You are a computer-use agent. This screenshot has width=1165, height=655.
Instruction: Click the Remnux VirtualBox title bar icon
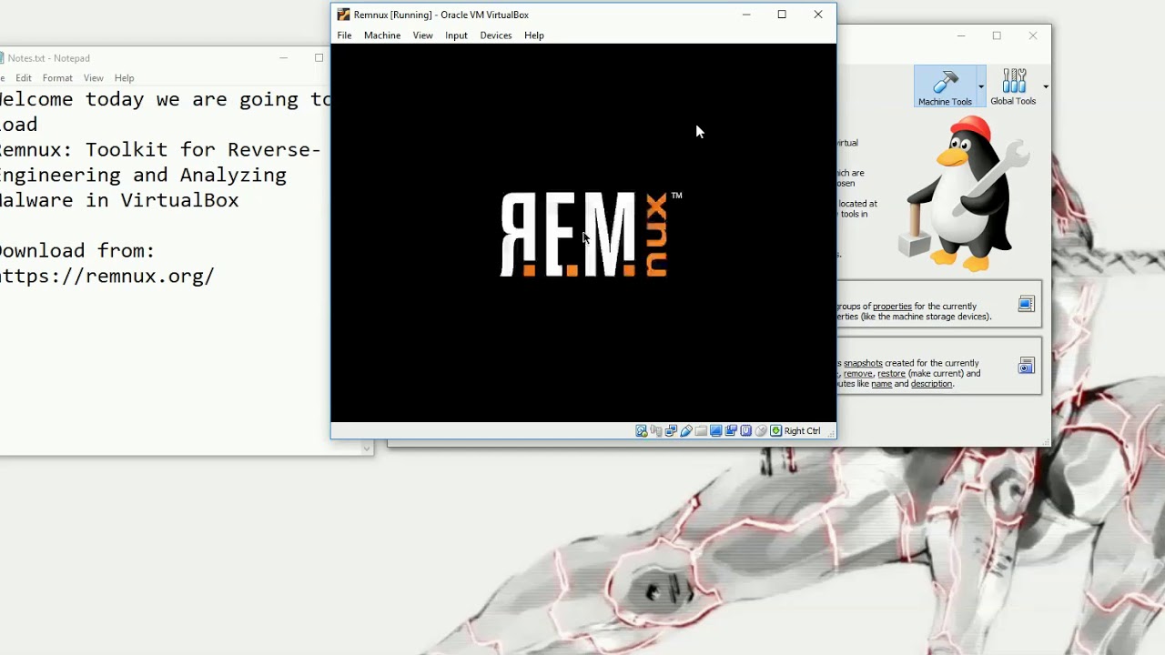click(343, 15)
